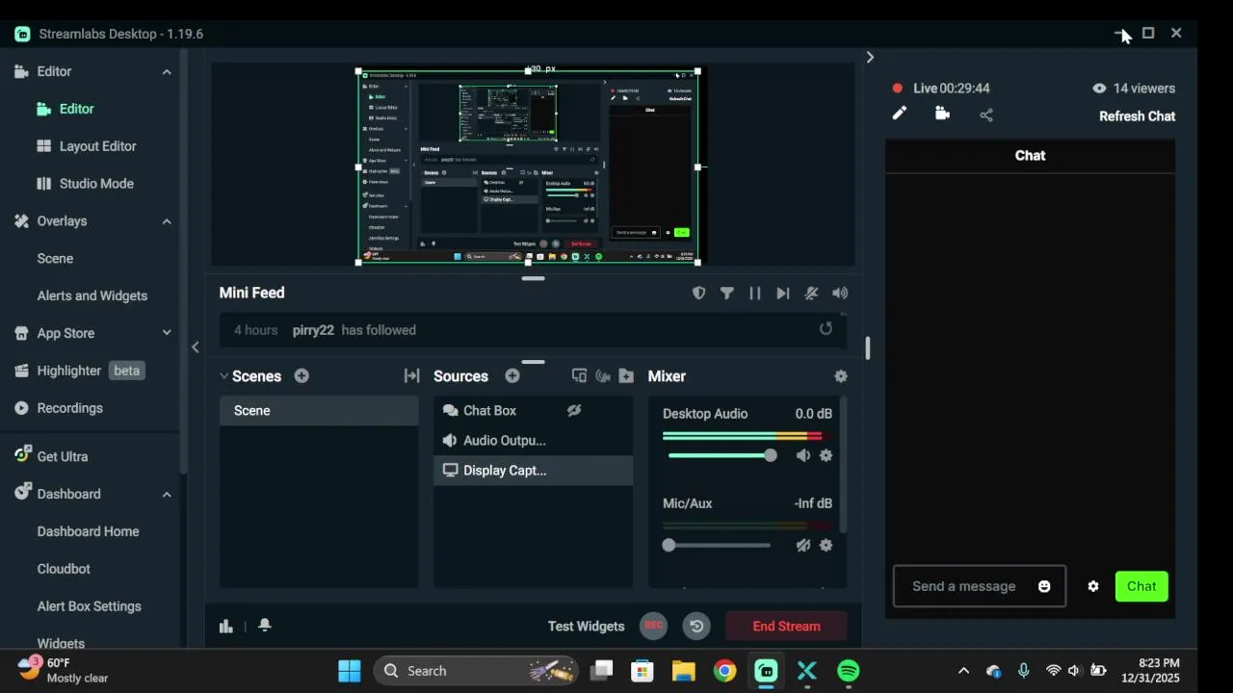Screen dimensions: 1233x693
Task: Toggle muted event notifications in Mini Feed
Action: [x=811, y=294]
